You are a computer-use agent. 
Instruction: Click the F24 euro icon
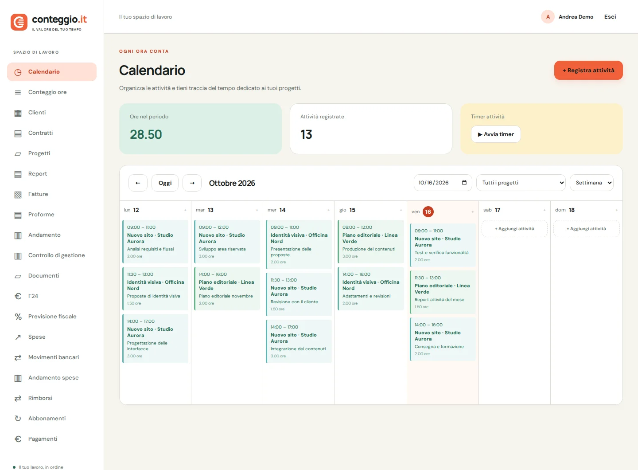click(18, 296)
